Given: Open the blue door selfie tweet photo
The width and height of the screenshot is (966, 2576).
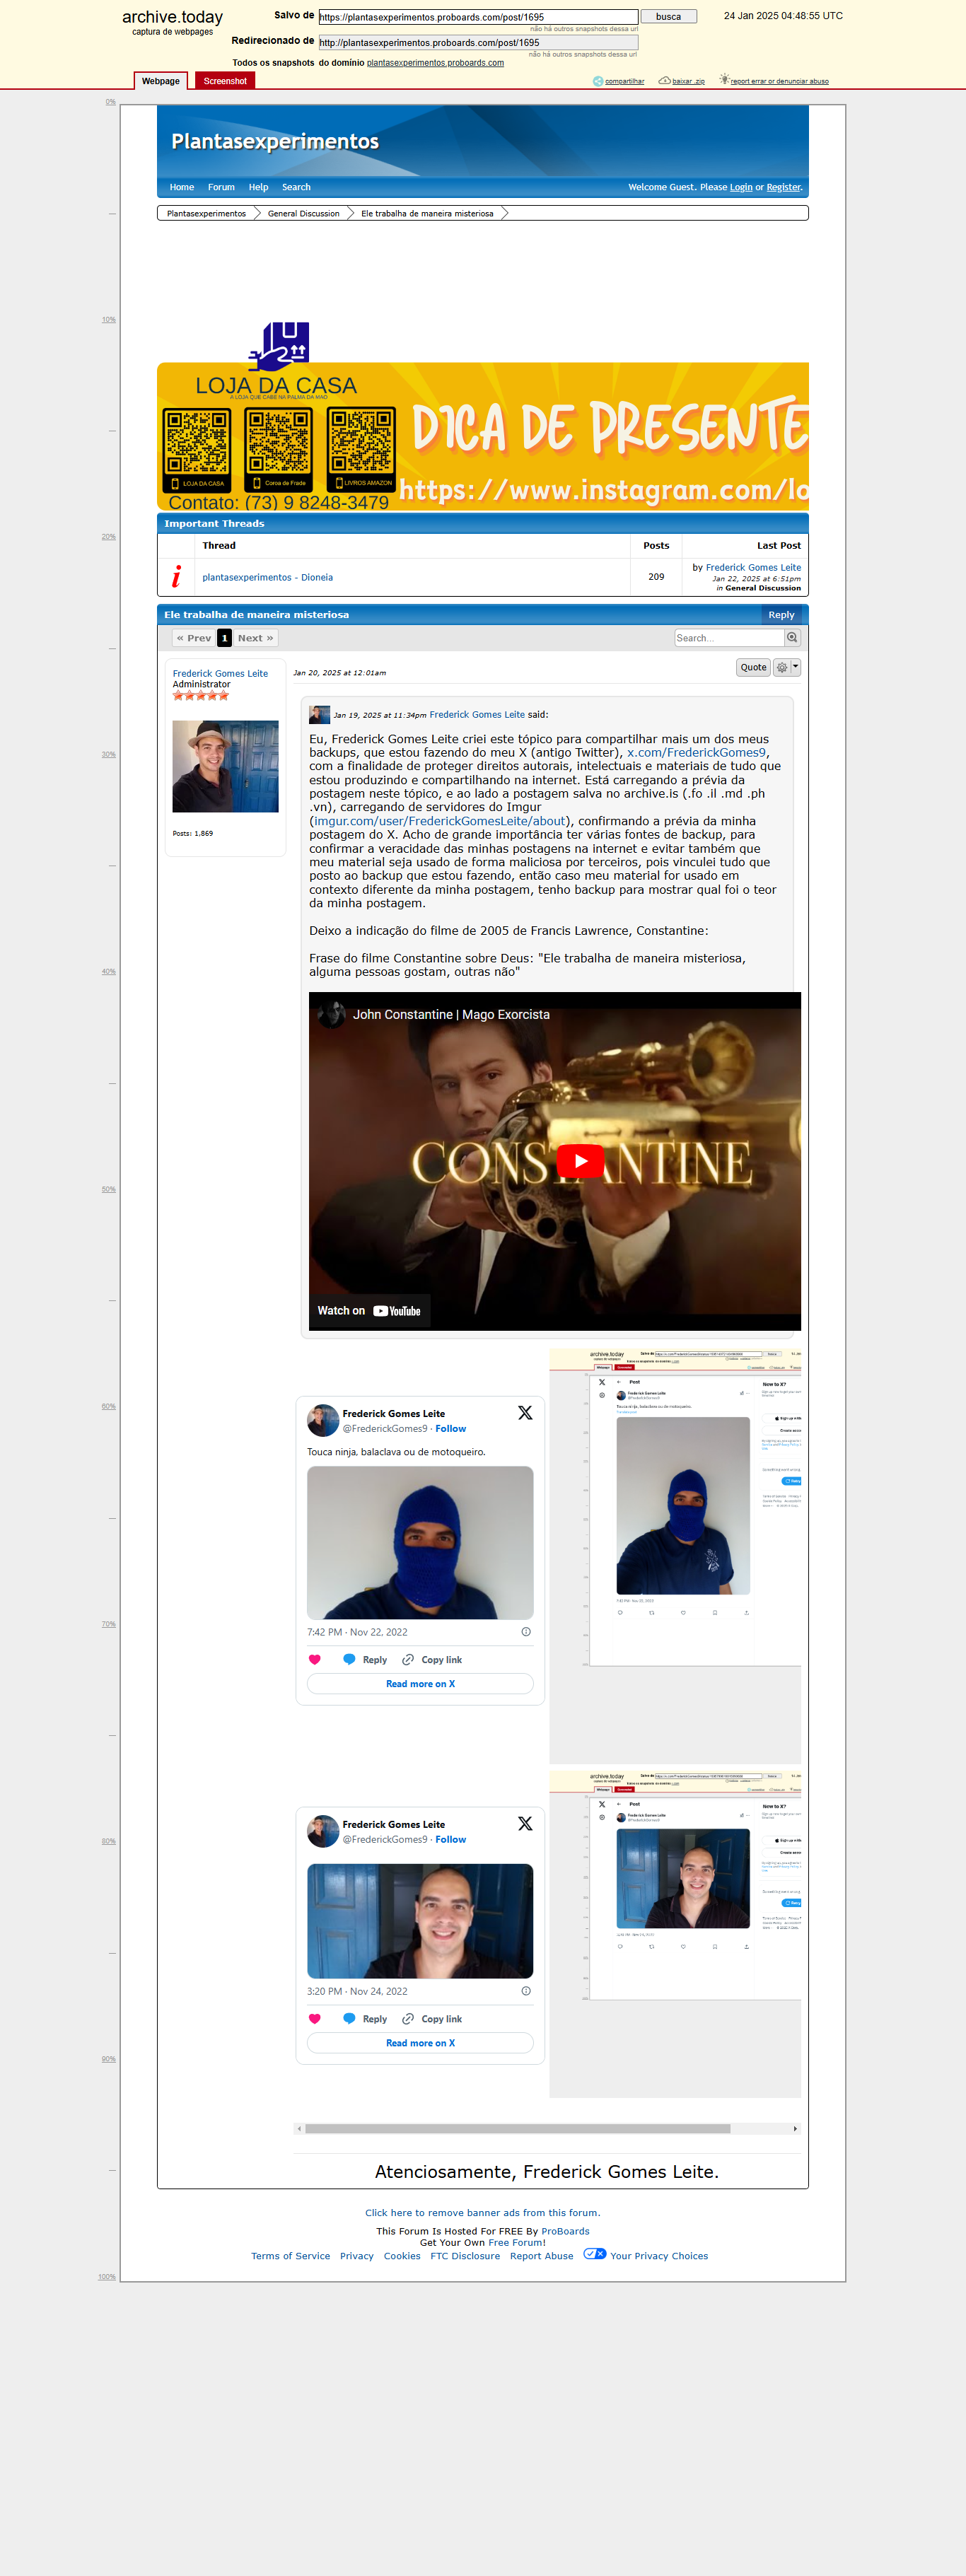Looking at the screenshot, I should 420,1921.
